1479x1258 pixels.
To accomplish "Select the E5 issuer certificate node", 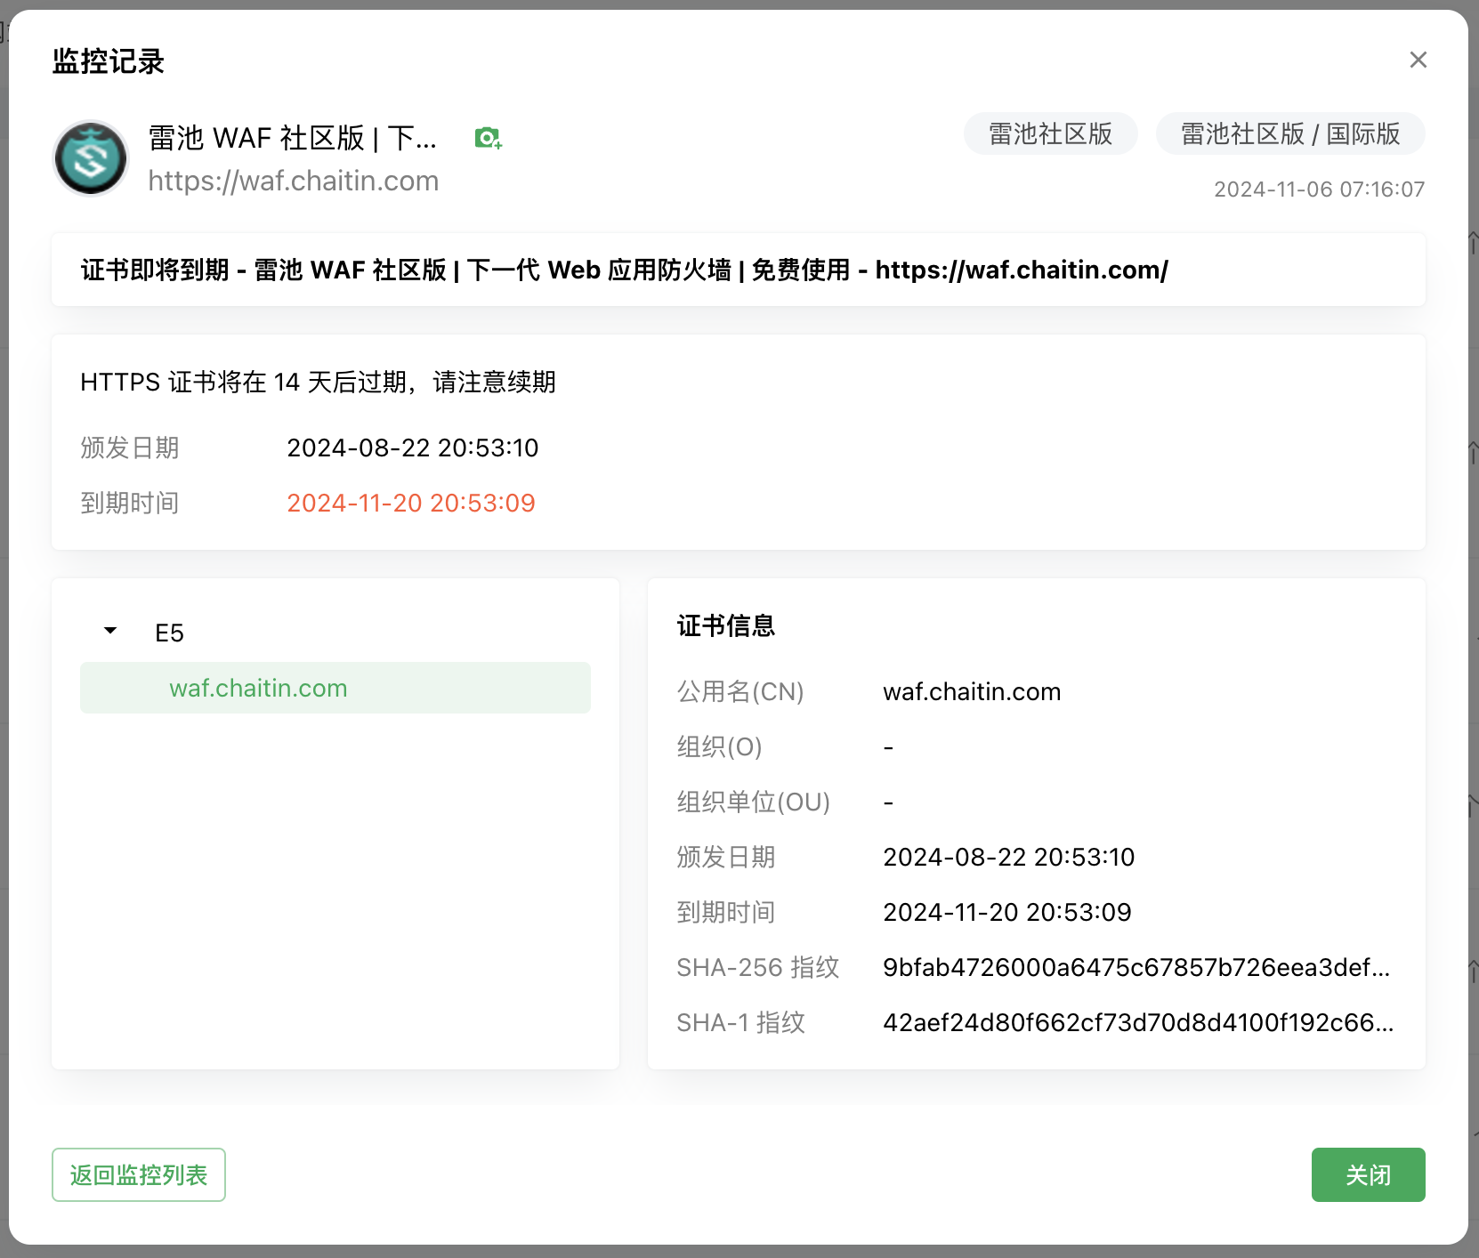I will [169, 633].
